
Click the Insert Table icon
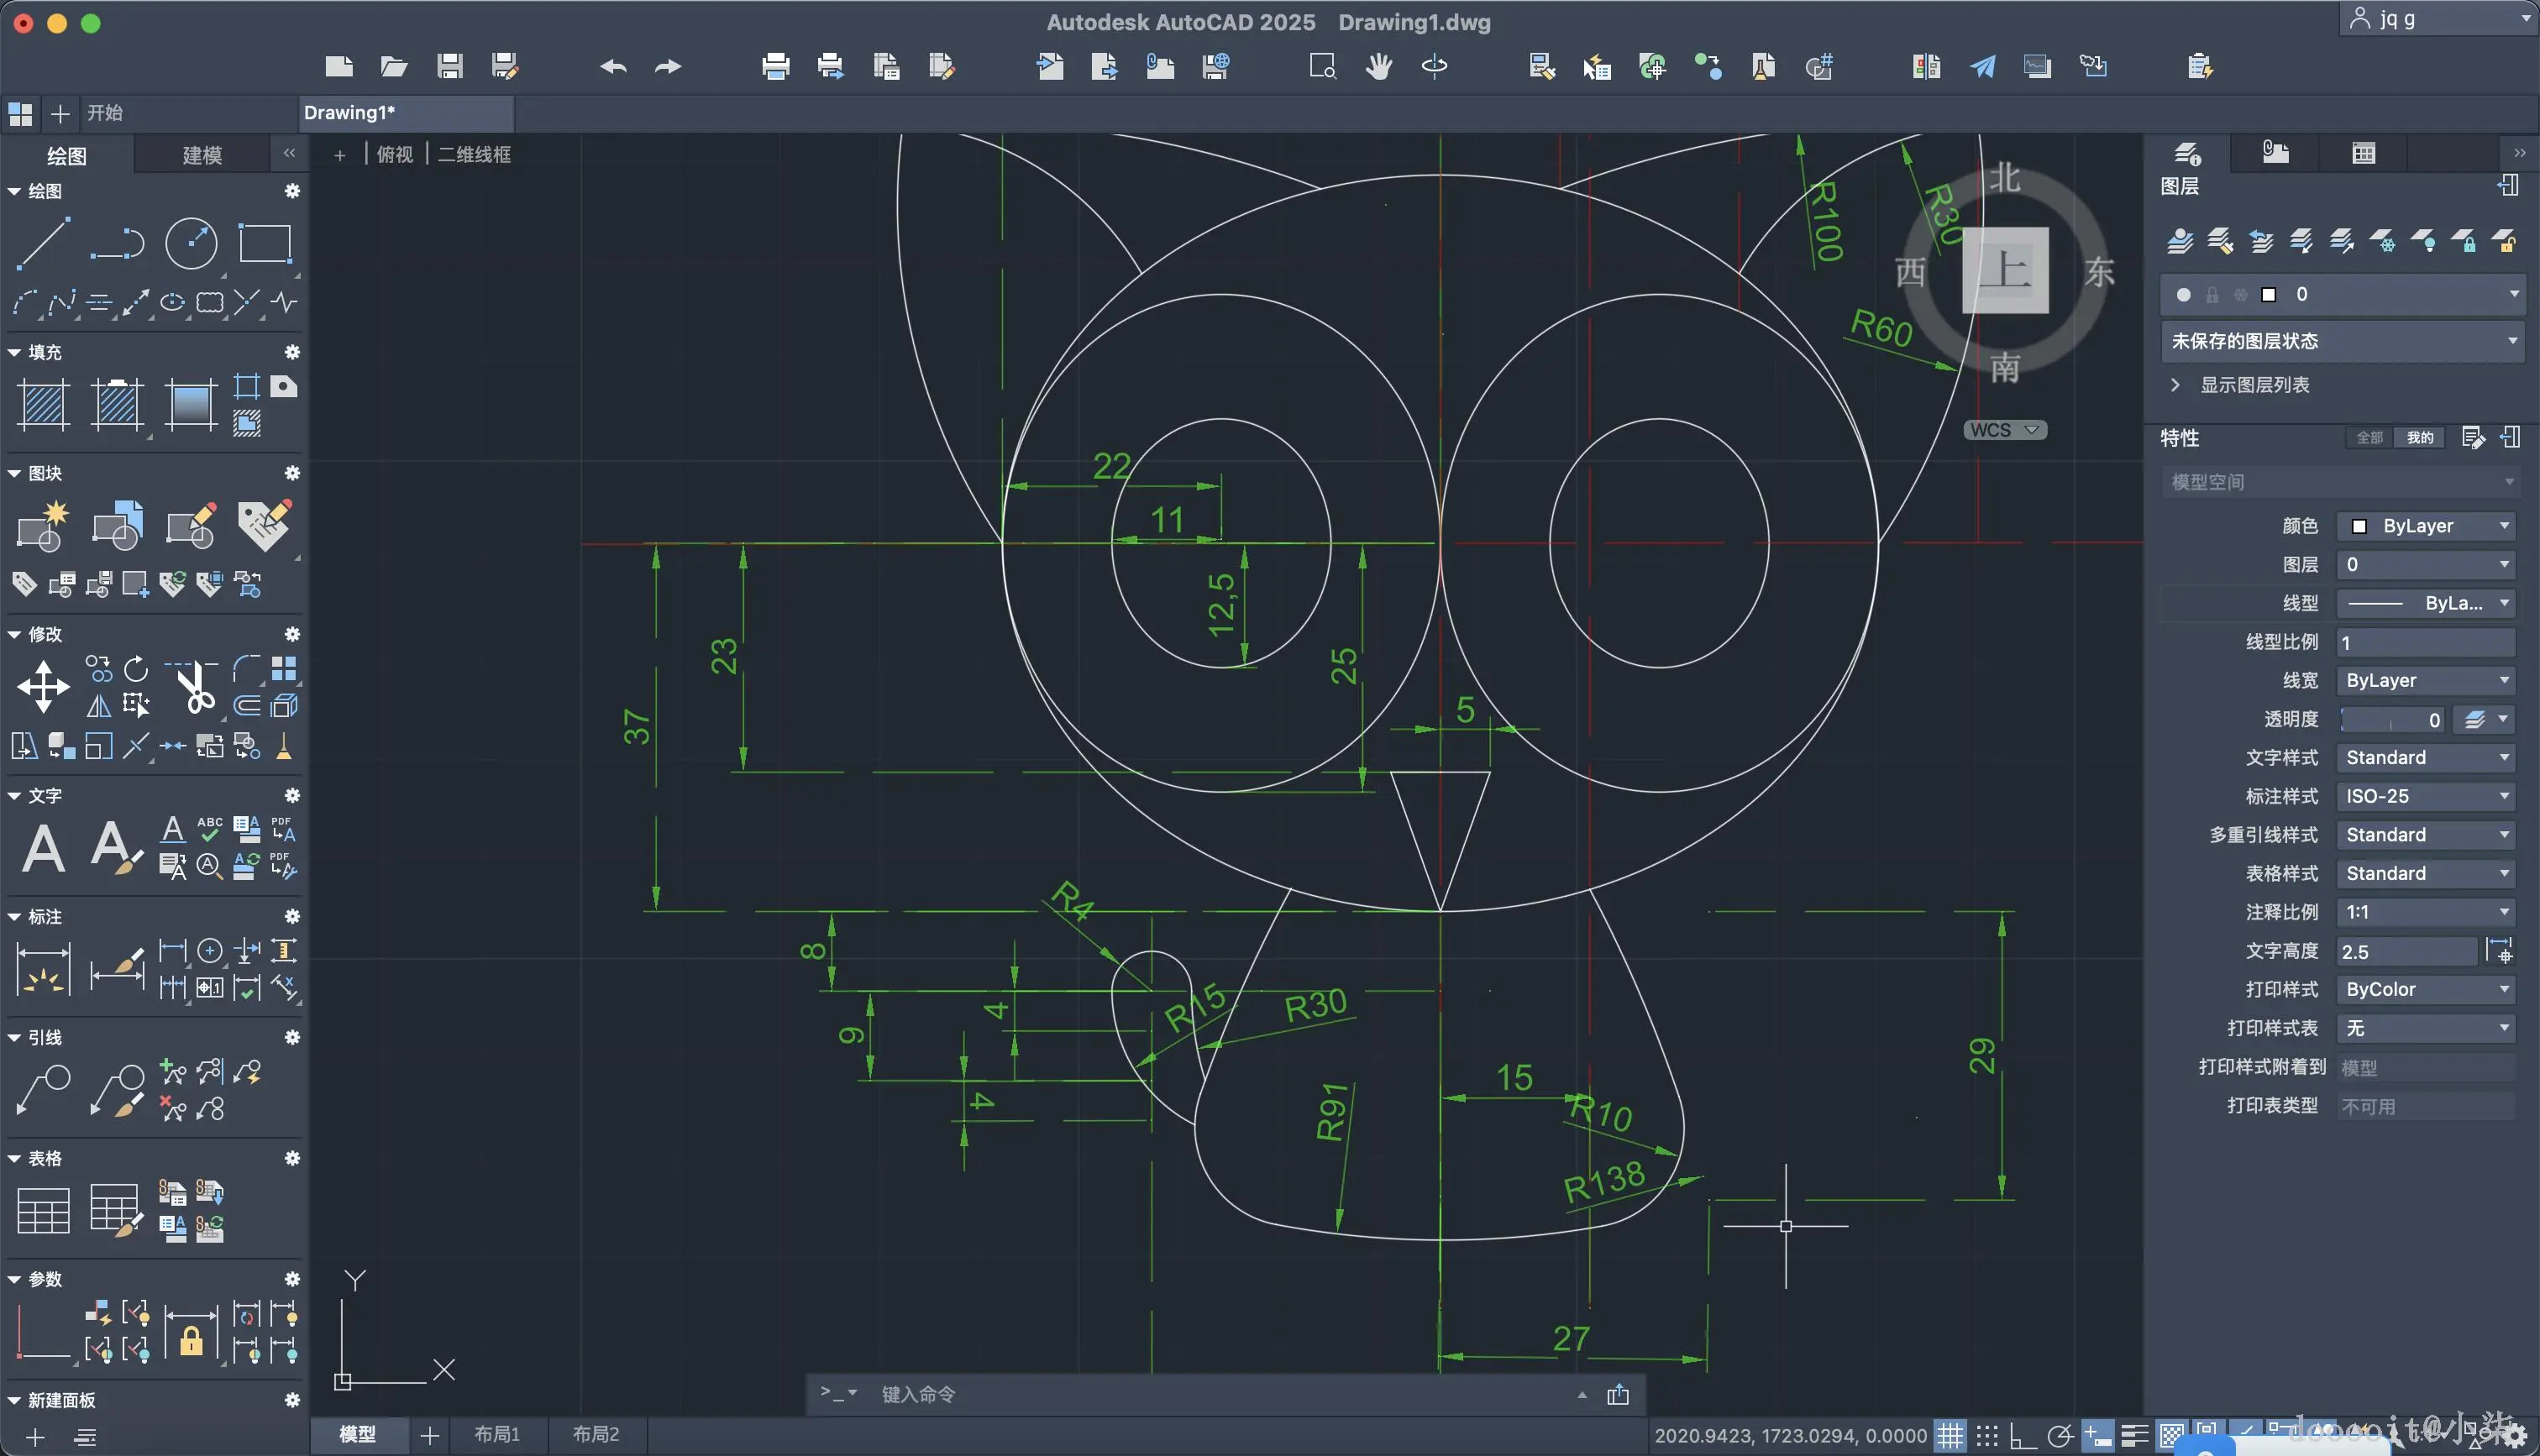pos(43,1210)
